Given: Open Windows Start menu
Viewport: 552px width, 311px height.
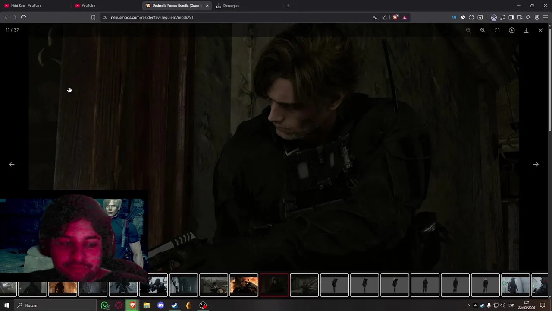Looking at the screenshot, I should coord(7,305).
